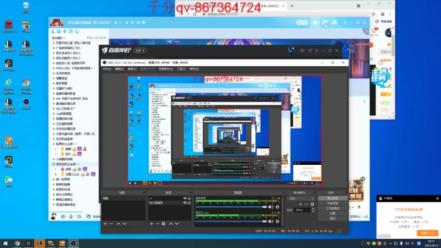Open the 场景集合(S) menu in OBS
This screenshot has width=441, height=248.
click(166, 69)
